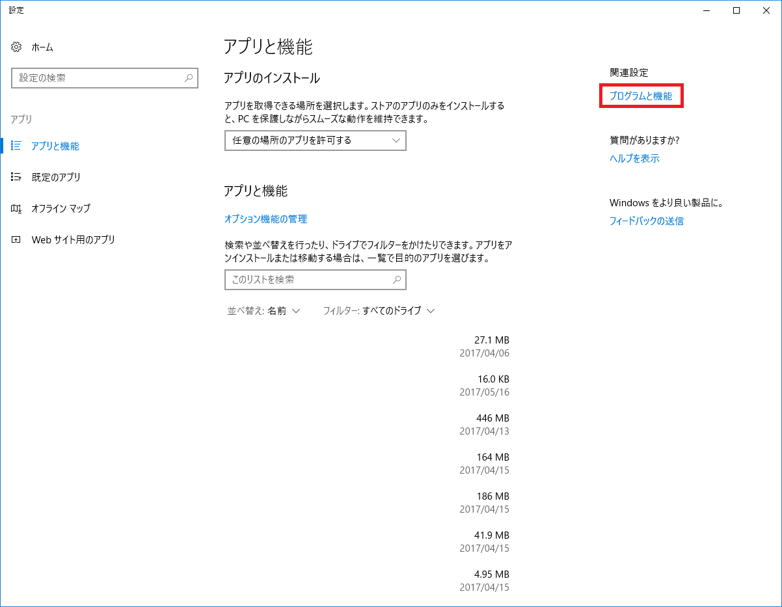The height and width of the screenshot is (607, 782).
Task: Select オフライン マップ in the sidebar
Action: pos(61,208)
